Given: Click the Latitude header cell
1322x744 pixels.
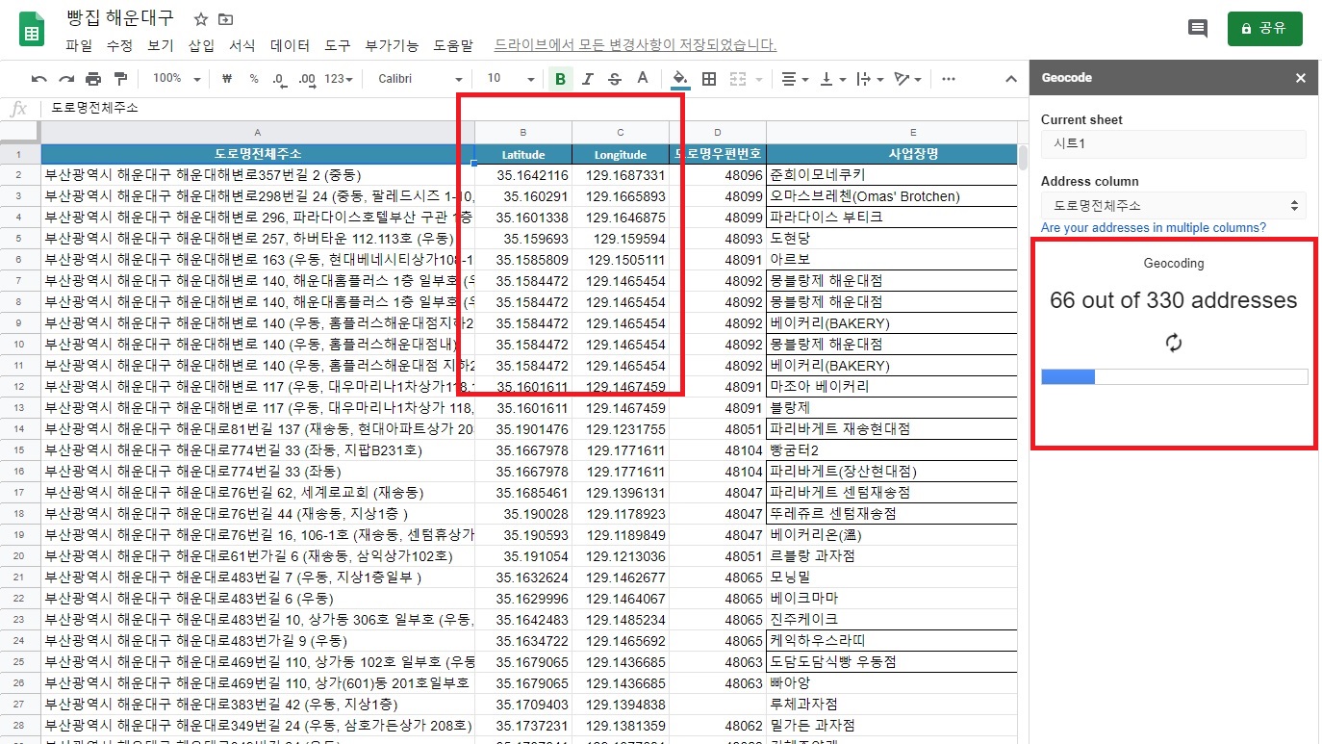Looking at the screenshot, I should 523,154.
